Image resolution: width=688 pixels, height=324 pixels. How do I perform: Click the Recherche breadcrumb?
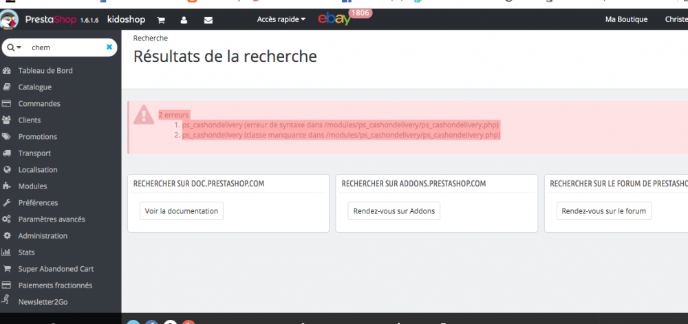(151, 38)
